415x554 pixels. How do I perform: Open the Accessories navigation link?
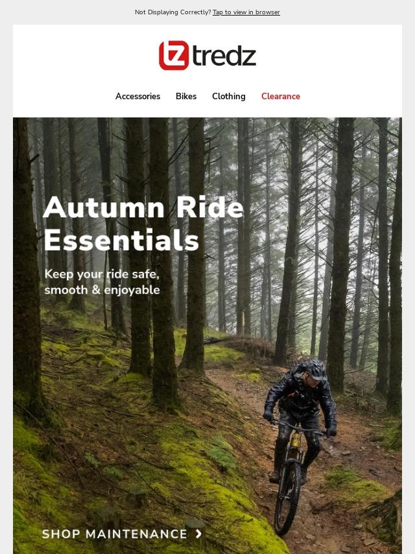[137, 96]
